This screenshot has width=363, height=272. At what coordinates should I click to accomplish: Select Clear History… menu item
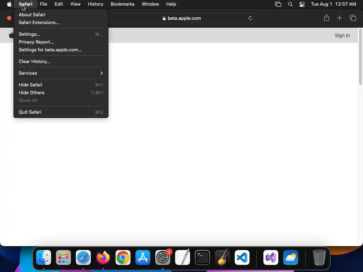pos(61,62)
